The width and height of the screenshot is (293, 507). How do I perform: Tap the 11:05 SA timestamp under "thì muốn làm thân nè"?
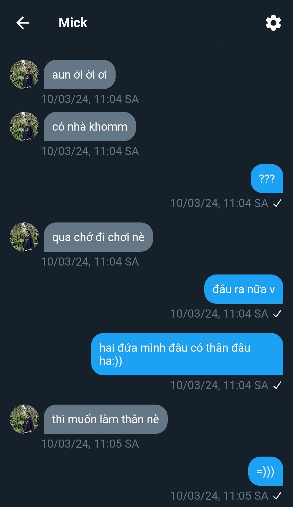(x=90, y=444)
